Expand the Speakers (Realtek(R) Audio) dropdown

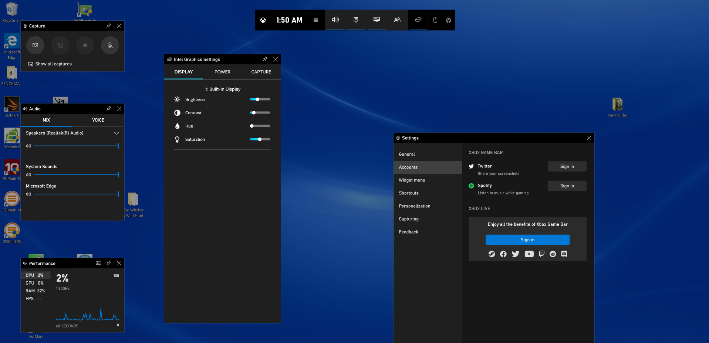[117, 133]
